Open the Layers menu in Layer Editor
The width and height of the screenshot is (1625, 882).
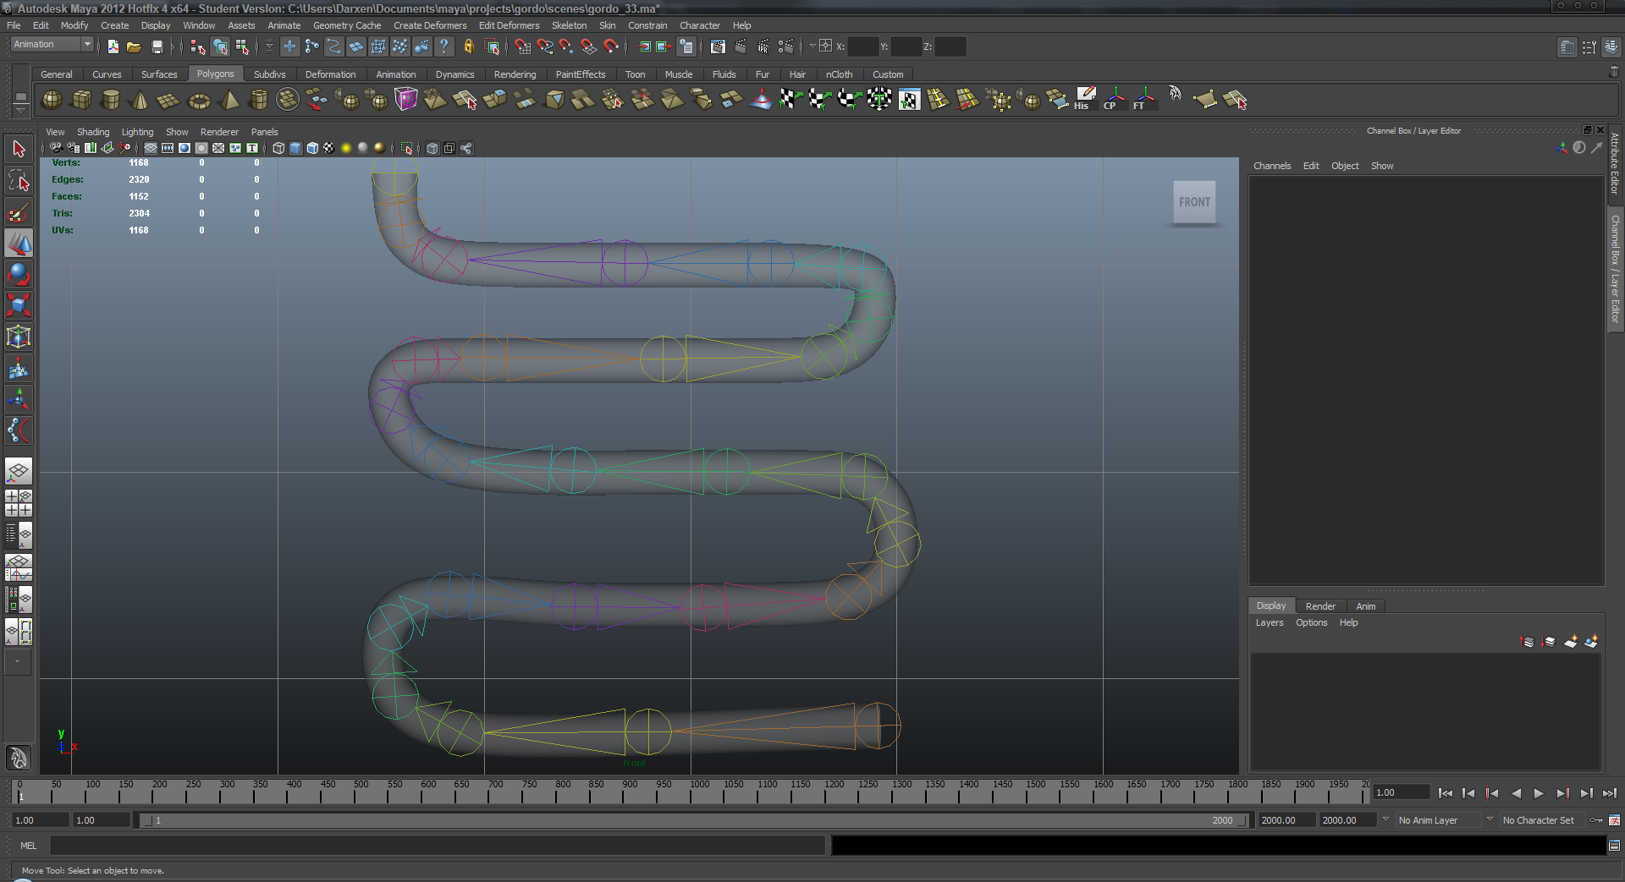[x=1269, y=622]
